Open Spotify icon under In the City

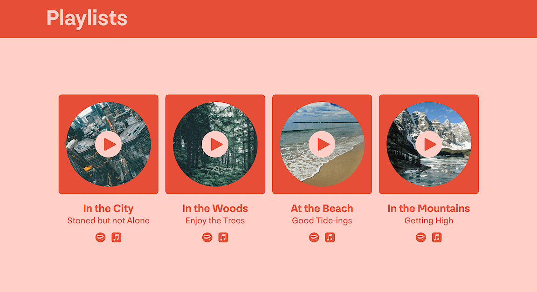tap(100, 237)
